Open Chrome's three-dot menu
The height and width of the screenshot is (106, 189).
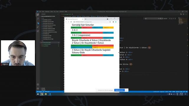pyautogui.click(x=118, y=22)
